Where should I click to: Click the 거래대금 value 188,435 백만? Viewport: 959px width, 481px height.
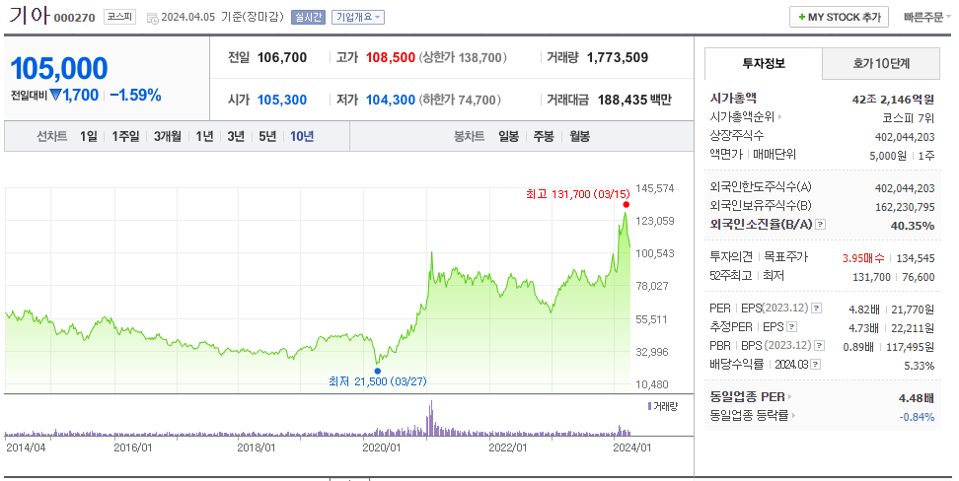pos(634,100)
